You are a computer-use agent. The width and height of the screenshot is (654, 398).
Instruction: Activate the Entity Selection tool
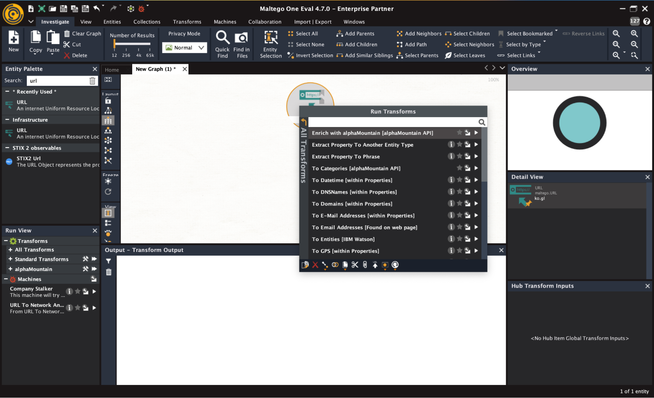click(271, 45)
